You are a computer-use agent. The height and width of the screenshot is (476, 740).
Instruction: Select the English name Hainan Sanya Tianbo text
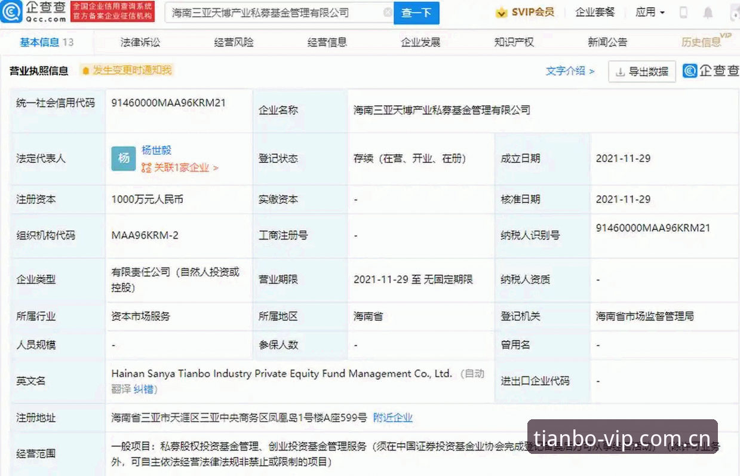coord(281,374)
